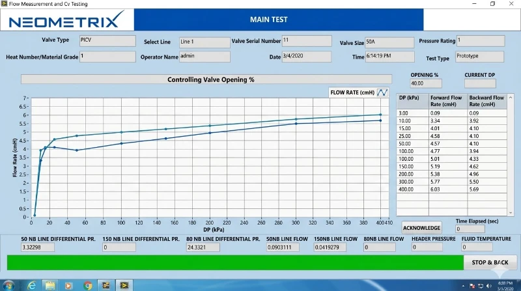The height and width of the screenshot is (291, 521).
Task: Click the backward flow cell 3.94
Action: click(x=487, y=151)
